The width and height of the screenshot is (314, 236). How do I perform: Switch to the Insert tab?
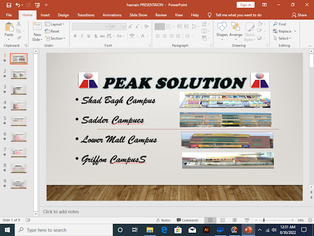click(45, 15)
